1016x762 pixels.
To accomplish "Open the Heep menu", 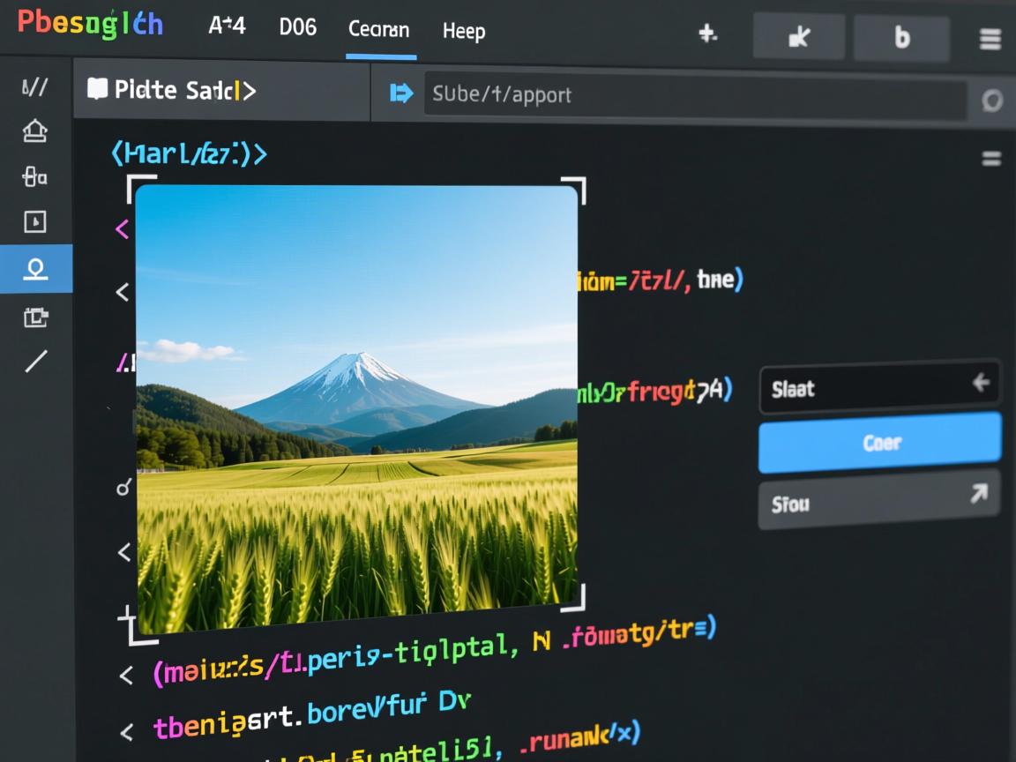I will click(x=464, y=32).
